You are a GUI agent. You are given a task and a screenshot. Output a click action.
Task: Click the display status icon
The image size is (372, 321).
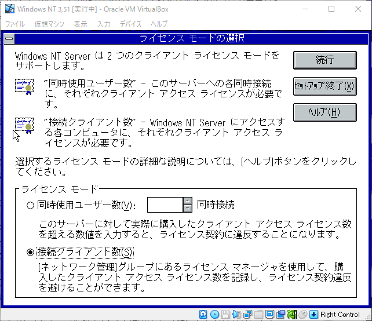point(270,315)
